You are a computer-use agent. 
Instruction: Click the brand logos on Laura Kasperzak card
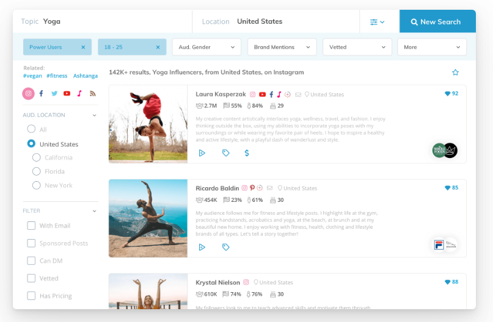445,151
